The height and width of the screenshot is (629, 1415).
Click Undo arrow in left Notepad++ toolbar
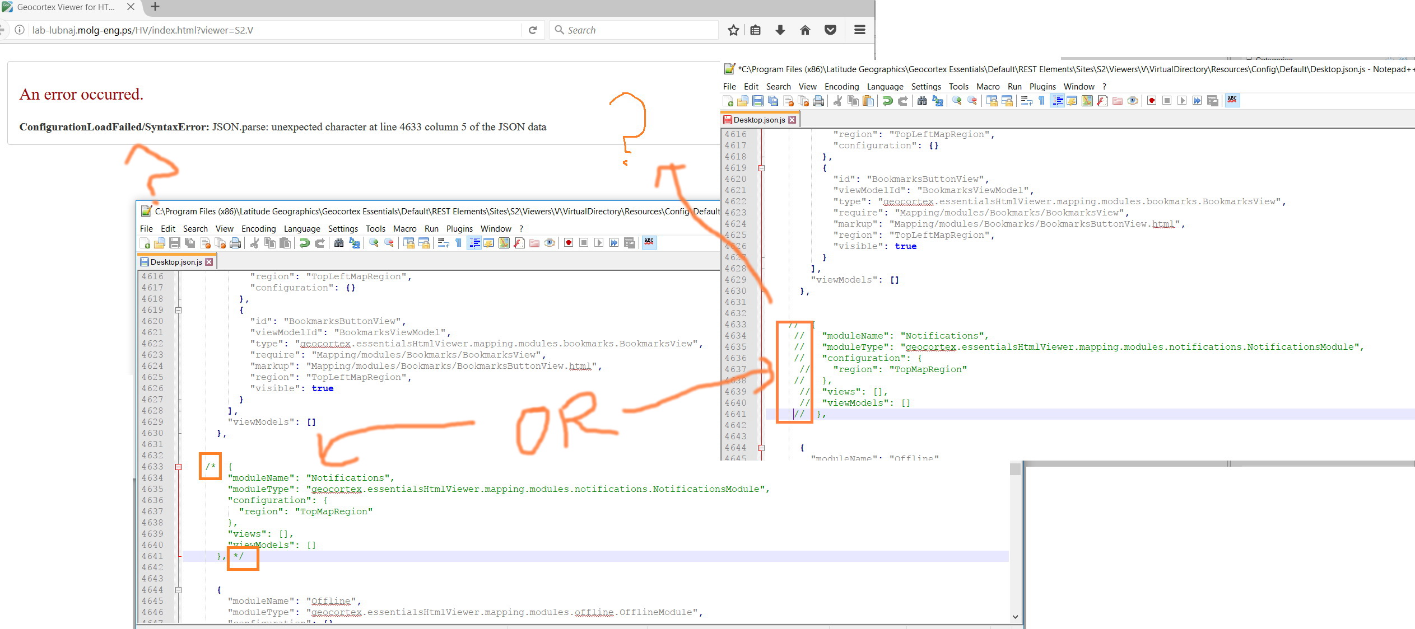pyautogui.click(x=304, y=243)
